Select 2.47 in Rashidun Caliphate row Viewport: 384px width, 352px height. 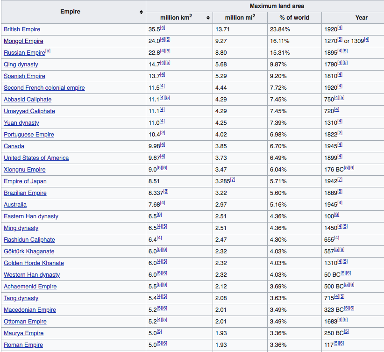click(x=221, y=240)
